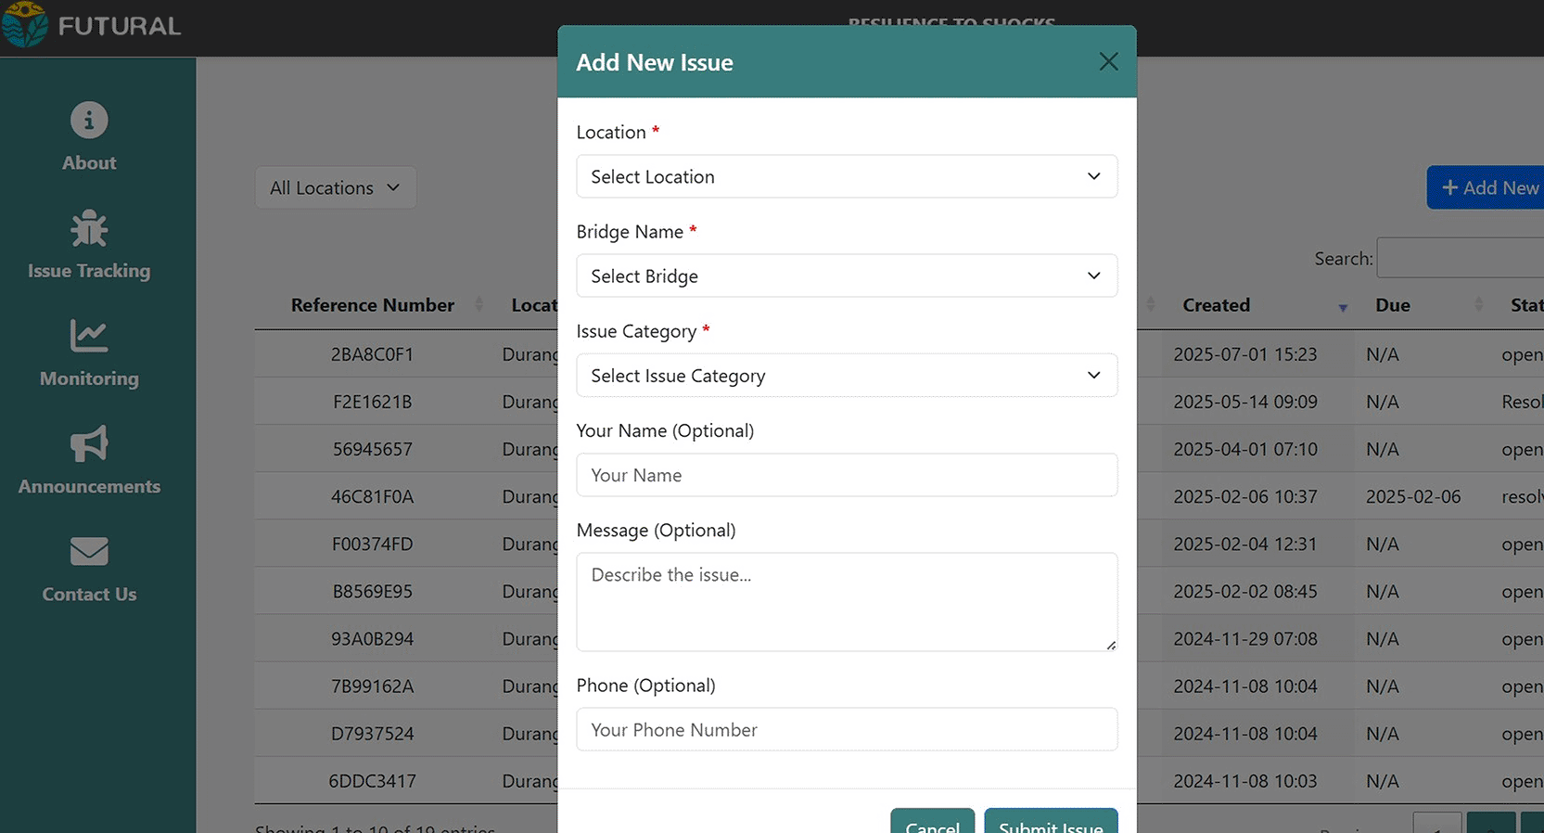Image resolution: width=1544 pixels, height=833 pixels.
Task: Click the Contact Us sidebar label
Action: tap(89, 594)
